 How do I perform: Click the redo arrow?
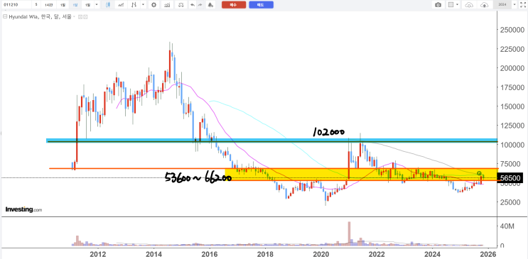(x=200, y=5)
